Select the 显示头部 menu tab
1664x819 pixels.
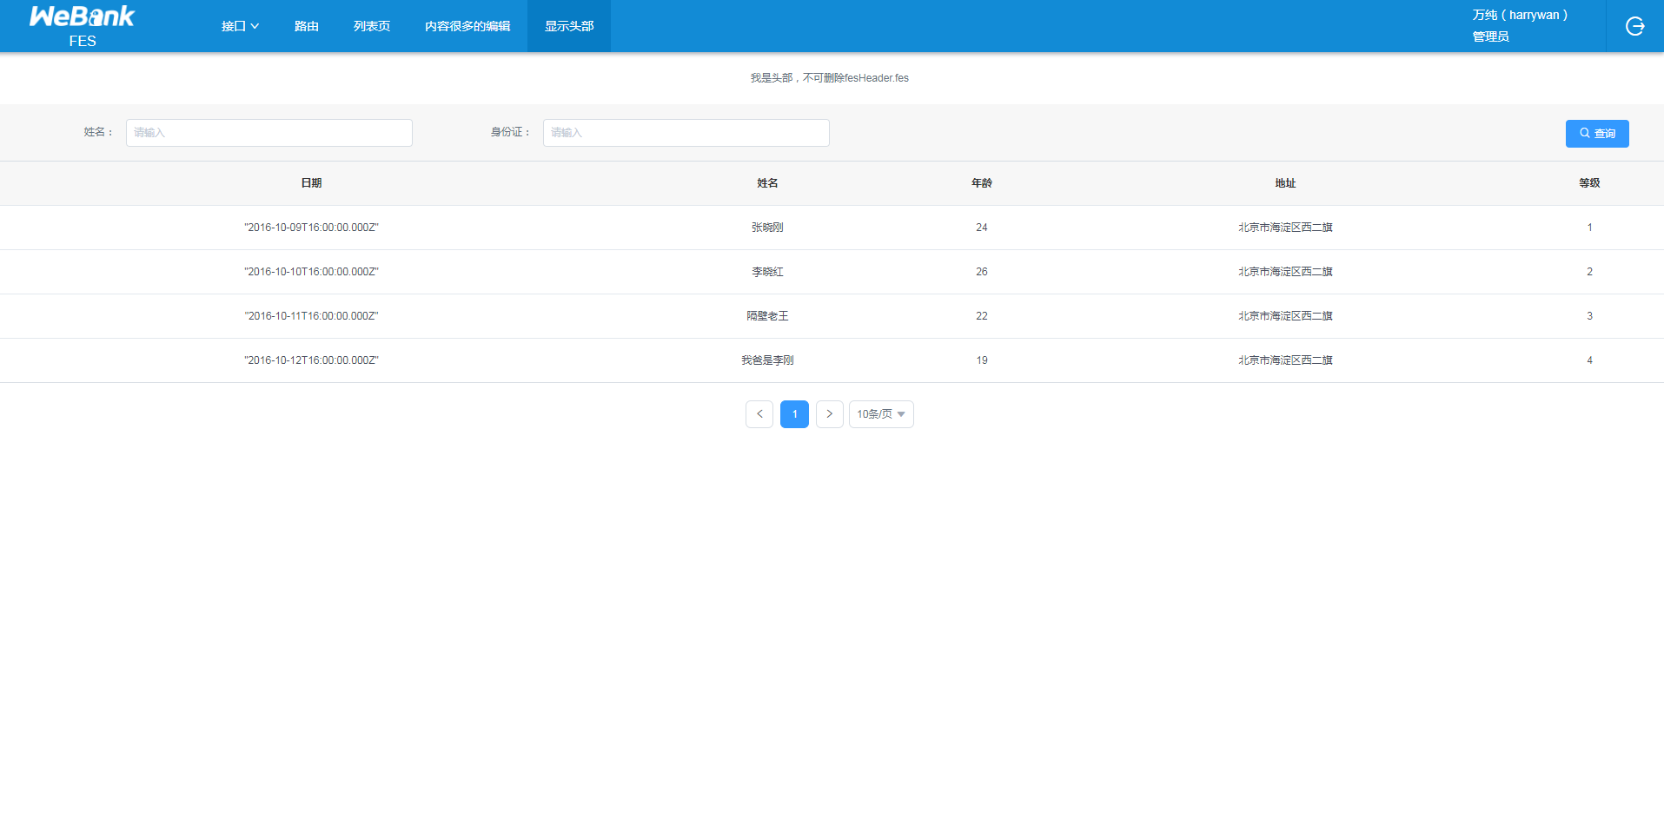click(x=569, y=26)
